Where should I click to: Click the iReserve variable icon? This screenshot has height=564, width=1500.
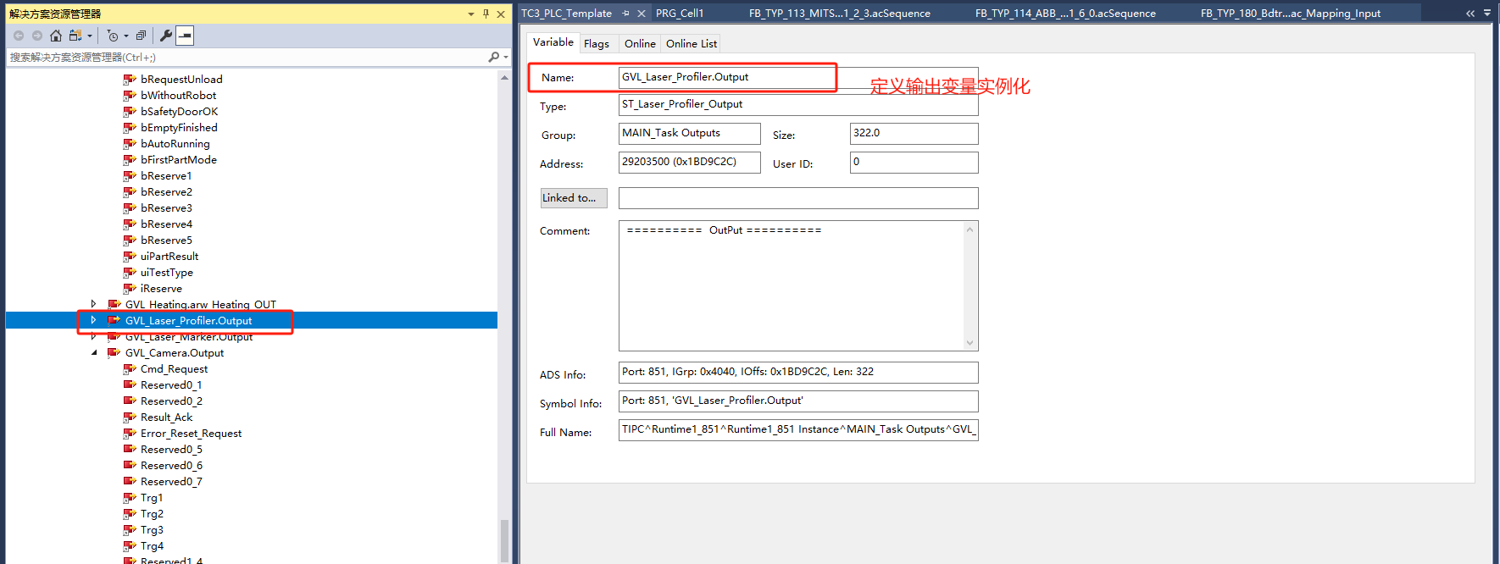click(130, 289)
